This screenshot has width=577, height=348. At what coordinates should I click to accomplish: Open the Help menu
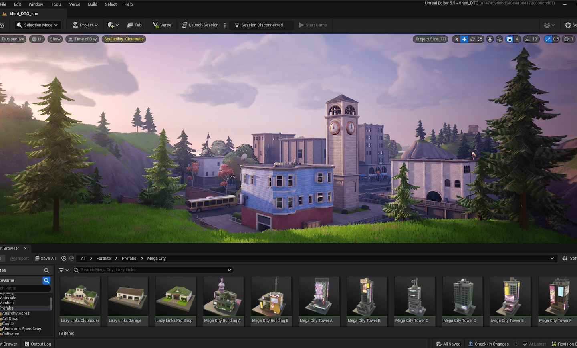click(x=129, y=4)
